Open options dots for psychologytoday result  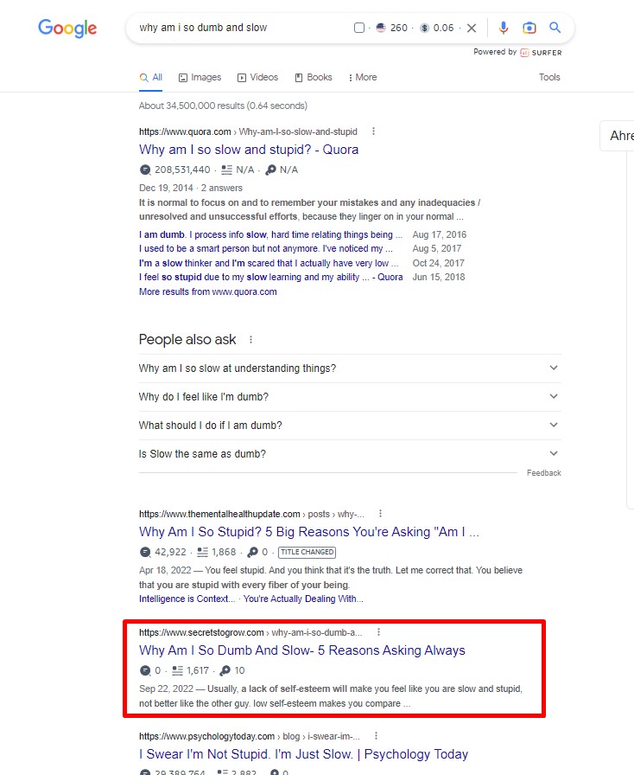pyautogui.click(x=377, y=736)
